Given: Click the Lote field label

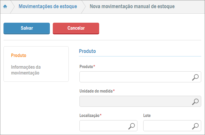Looking at the screenshot, I should click(147, 116).
